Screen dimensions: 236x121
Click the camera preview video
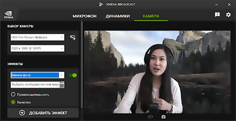[157, 72]
